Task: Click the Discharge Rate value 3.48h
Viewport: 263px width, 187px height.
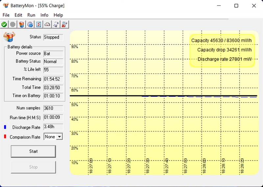Action: point(53,127)
